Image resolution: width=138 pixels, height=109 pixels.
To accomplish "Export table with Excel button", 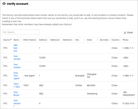I will (128, 32).
